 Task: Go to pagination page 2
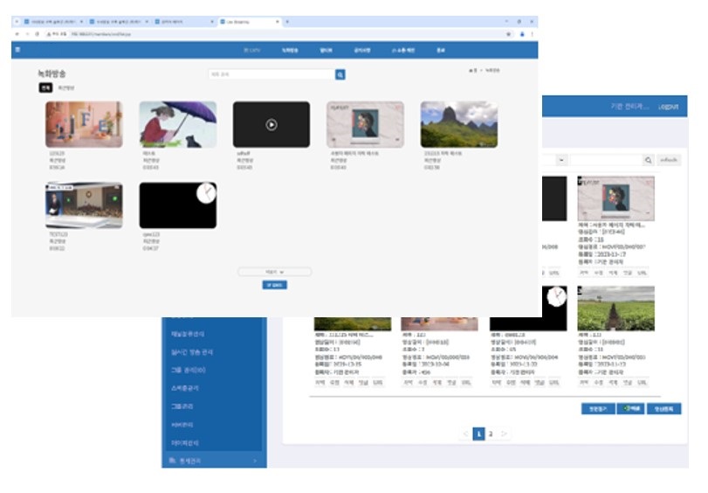pyautogui.click(x=491, y=434)
